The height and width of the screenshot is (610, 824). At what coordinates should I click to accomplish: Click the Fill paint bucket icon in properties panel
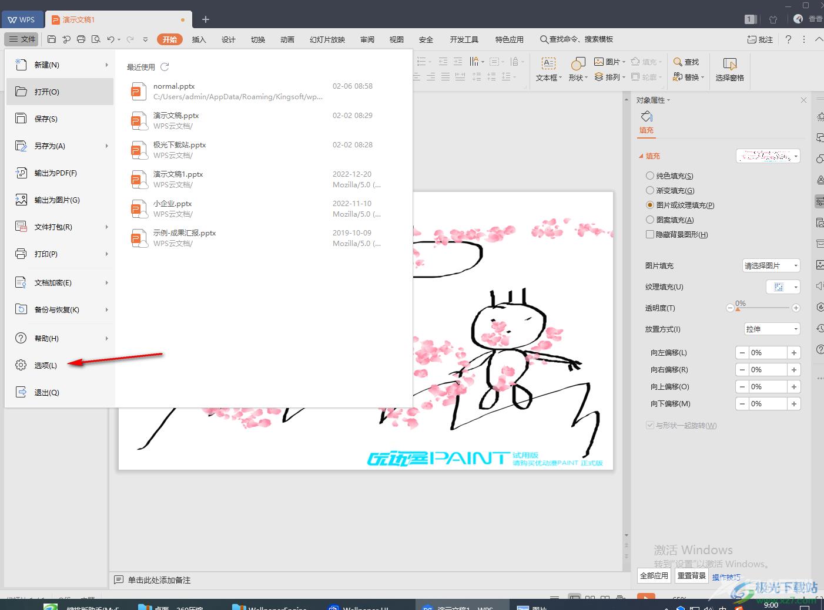point(647,116)
